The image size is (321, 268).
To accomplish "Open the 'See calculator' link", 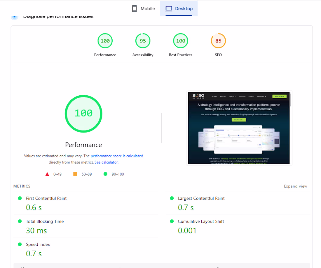I will click(106, 162).
